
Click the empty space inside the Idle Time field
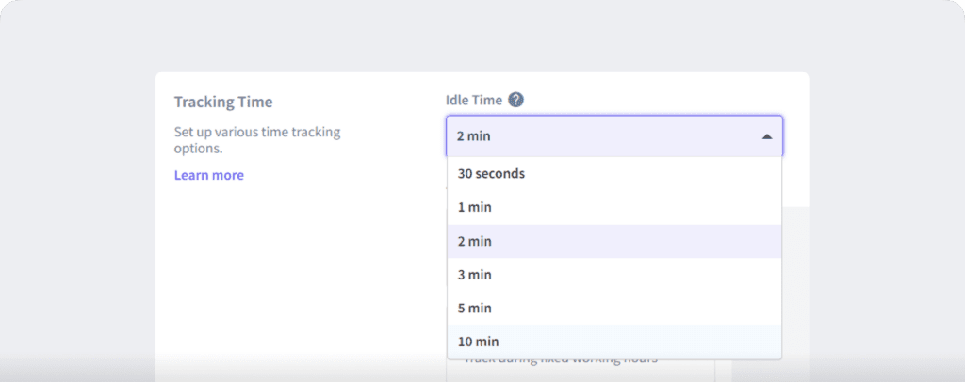tap(641, 136)
